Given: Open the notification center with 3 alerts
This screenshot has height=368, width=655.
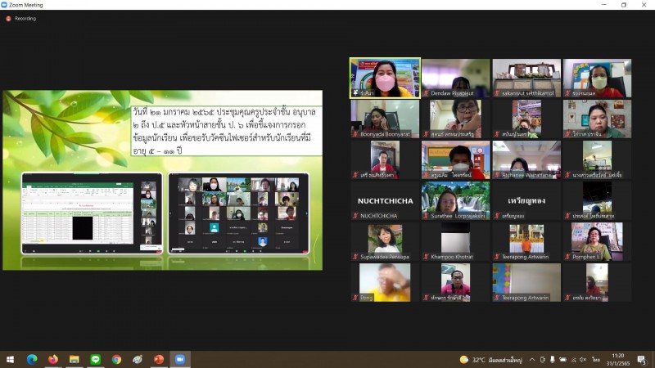Looking at the screenshot, I should coord(642,360).
